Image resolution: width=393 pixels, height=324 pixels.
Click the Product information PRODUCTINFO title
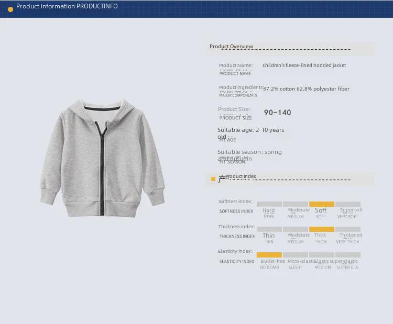pyautogui.click(x=67, y=6)
